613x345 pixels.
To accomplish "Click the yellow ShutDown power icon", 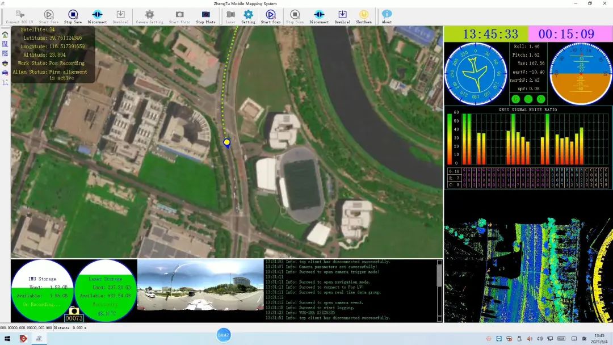I will (364, 15).
